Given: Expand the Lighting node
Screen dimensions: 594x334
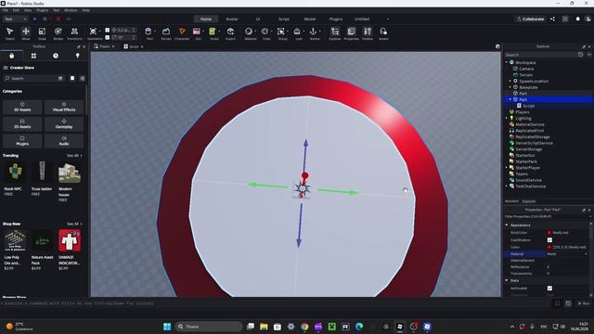Looking at the screenshot, I should 507,118.
